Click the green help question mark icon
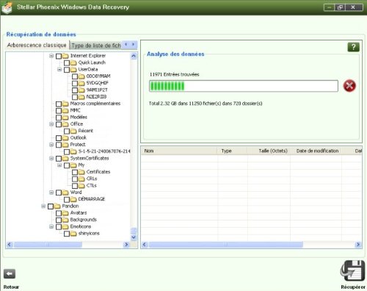This screenshot has height=291, width=367. point(353,47)
